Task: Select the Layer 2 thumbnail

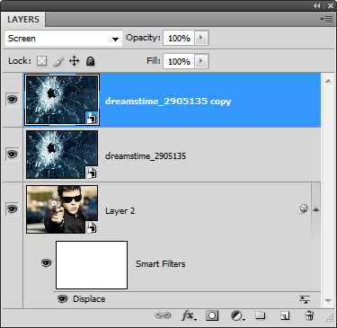Action: [62, 209]
